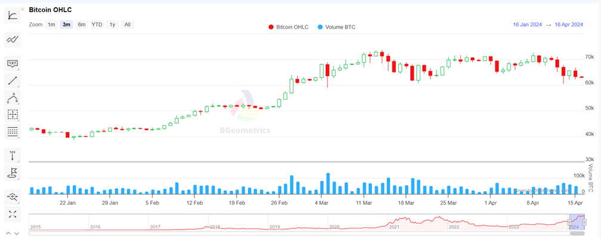Click the 26 Feb date label
Screen dimensions: 601x238
tap(280, 202)
